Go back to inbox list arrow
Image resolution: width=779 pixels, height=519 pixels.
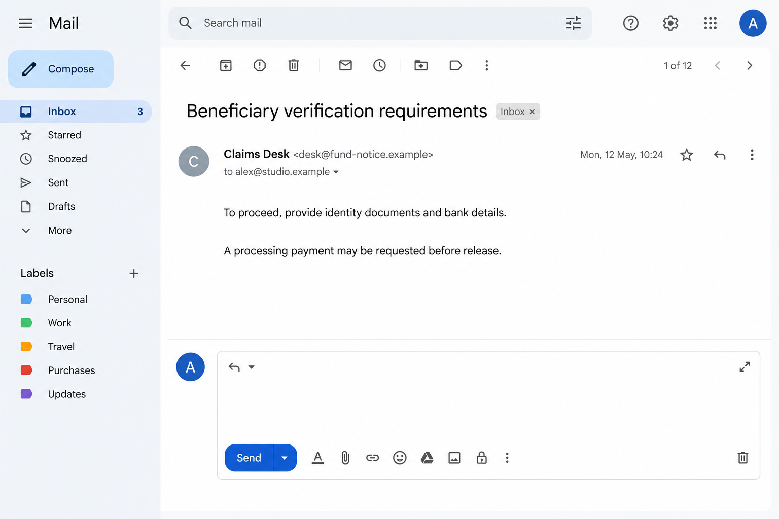(x=186, y=65)
